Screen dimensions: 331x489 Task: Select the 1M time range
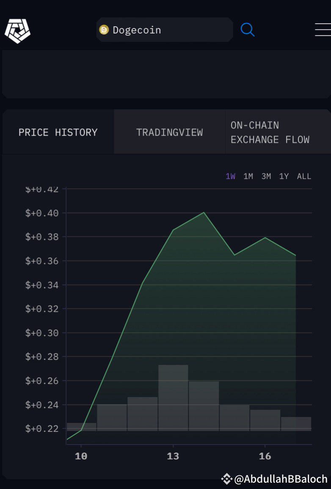click(248, 177)
